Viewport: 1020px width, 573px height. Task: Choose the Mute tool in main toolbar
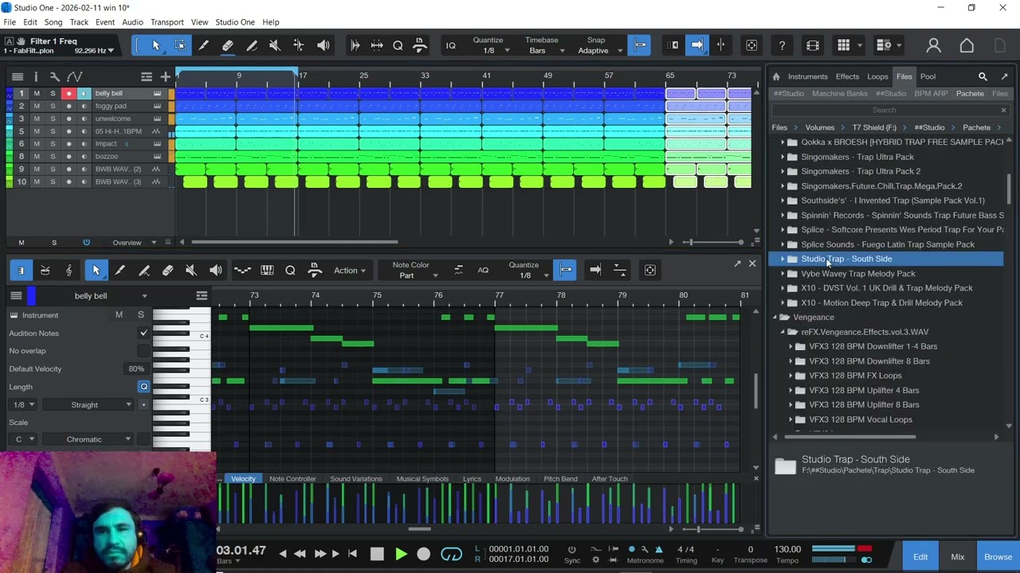tap(275, 45)
